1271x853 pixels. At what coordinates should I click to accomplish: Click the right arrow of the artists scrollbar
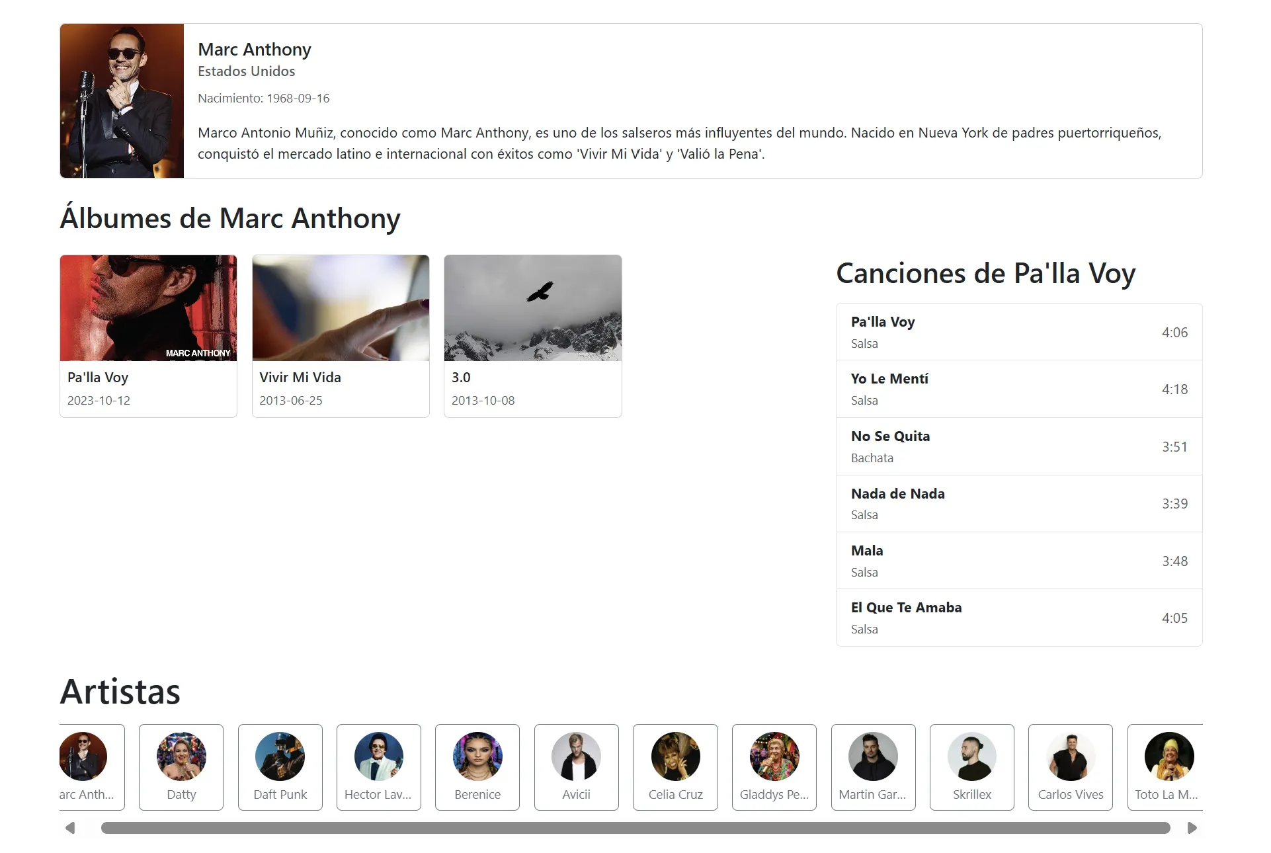(1192, 828)
